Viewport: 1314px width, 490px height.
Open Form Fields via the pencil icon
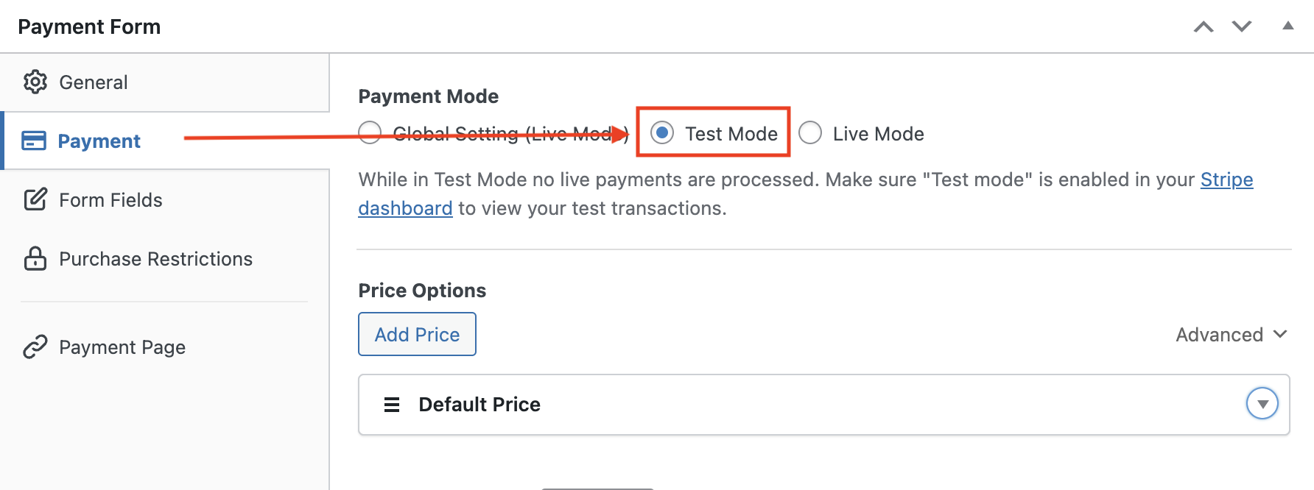(x=35, y=199)
